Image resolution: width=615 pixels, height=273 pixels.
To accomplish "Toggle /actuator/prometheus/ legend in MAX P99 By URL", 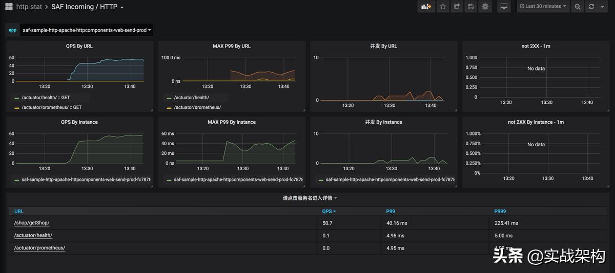I will click(x=197, y=107).
